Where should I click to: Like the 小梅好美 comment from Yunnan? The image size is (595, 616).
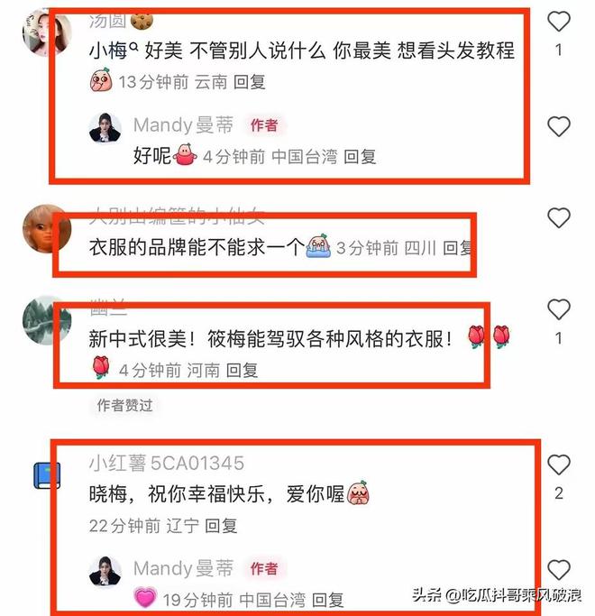(x=558, y=22)
